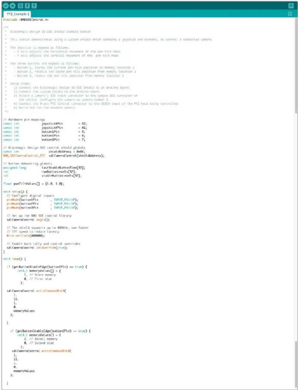Click the button3Pin declaration line
This screenshot has height=390, width=298.
(x=44, y=140)
